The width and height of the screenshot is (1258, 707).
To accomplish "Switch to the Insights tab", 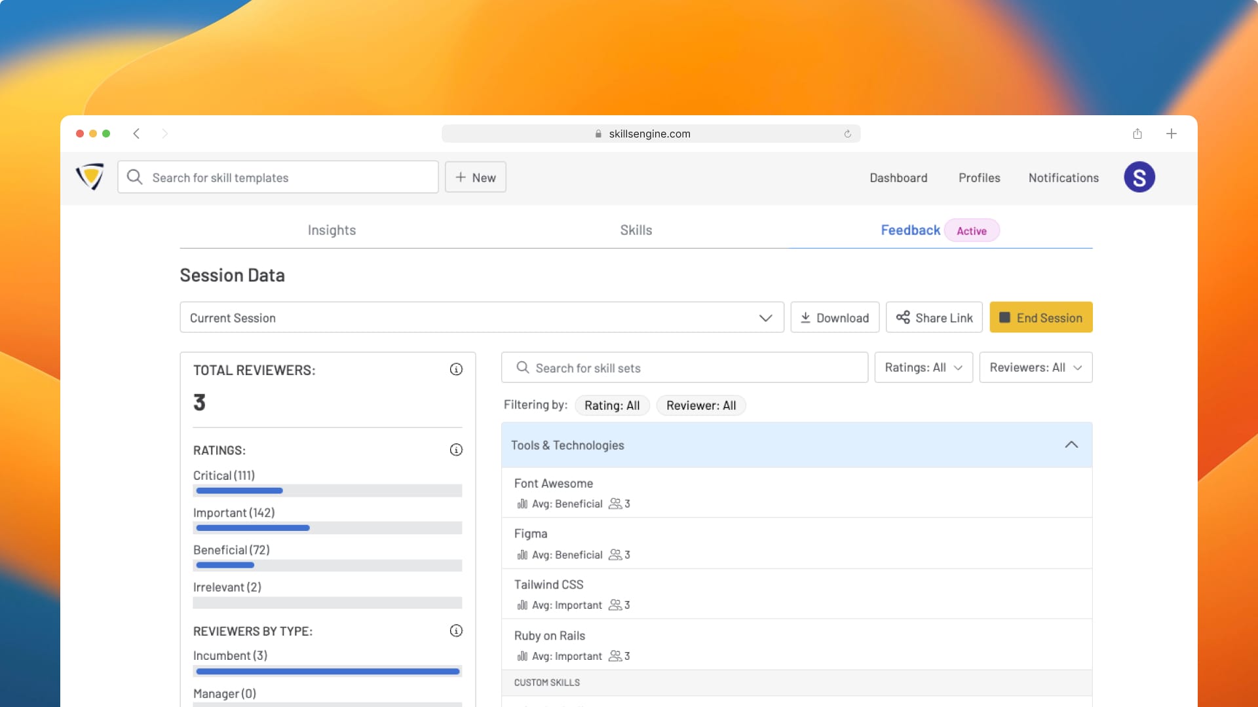I will [332, 230].
